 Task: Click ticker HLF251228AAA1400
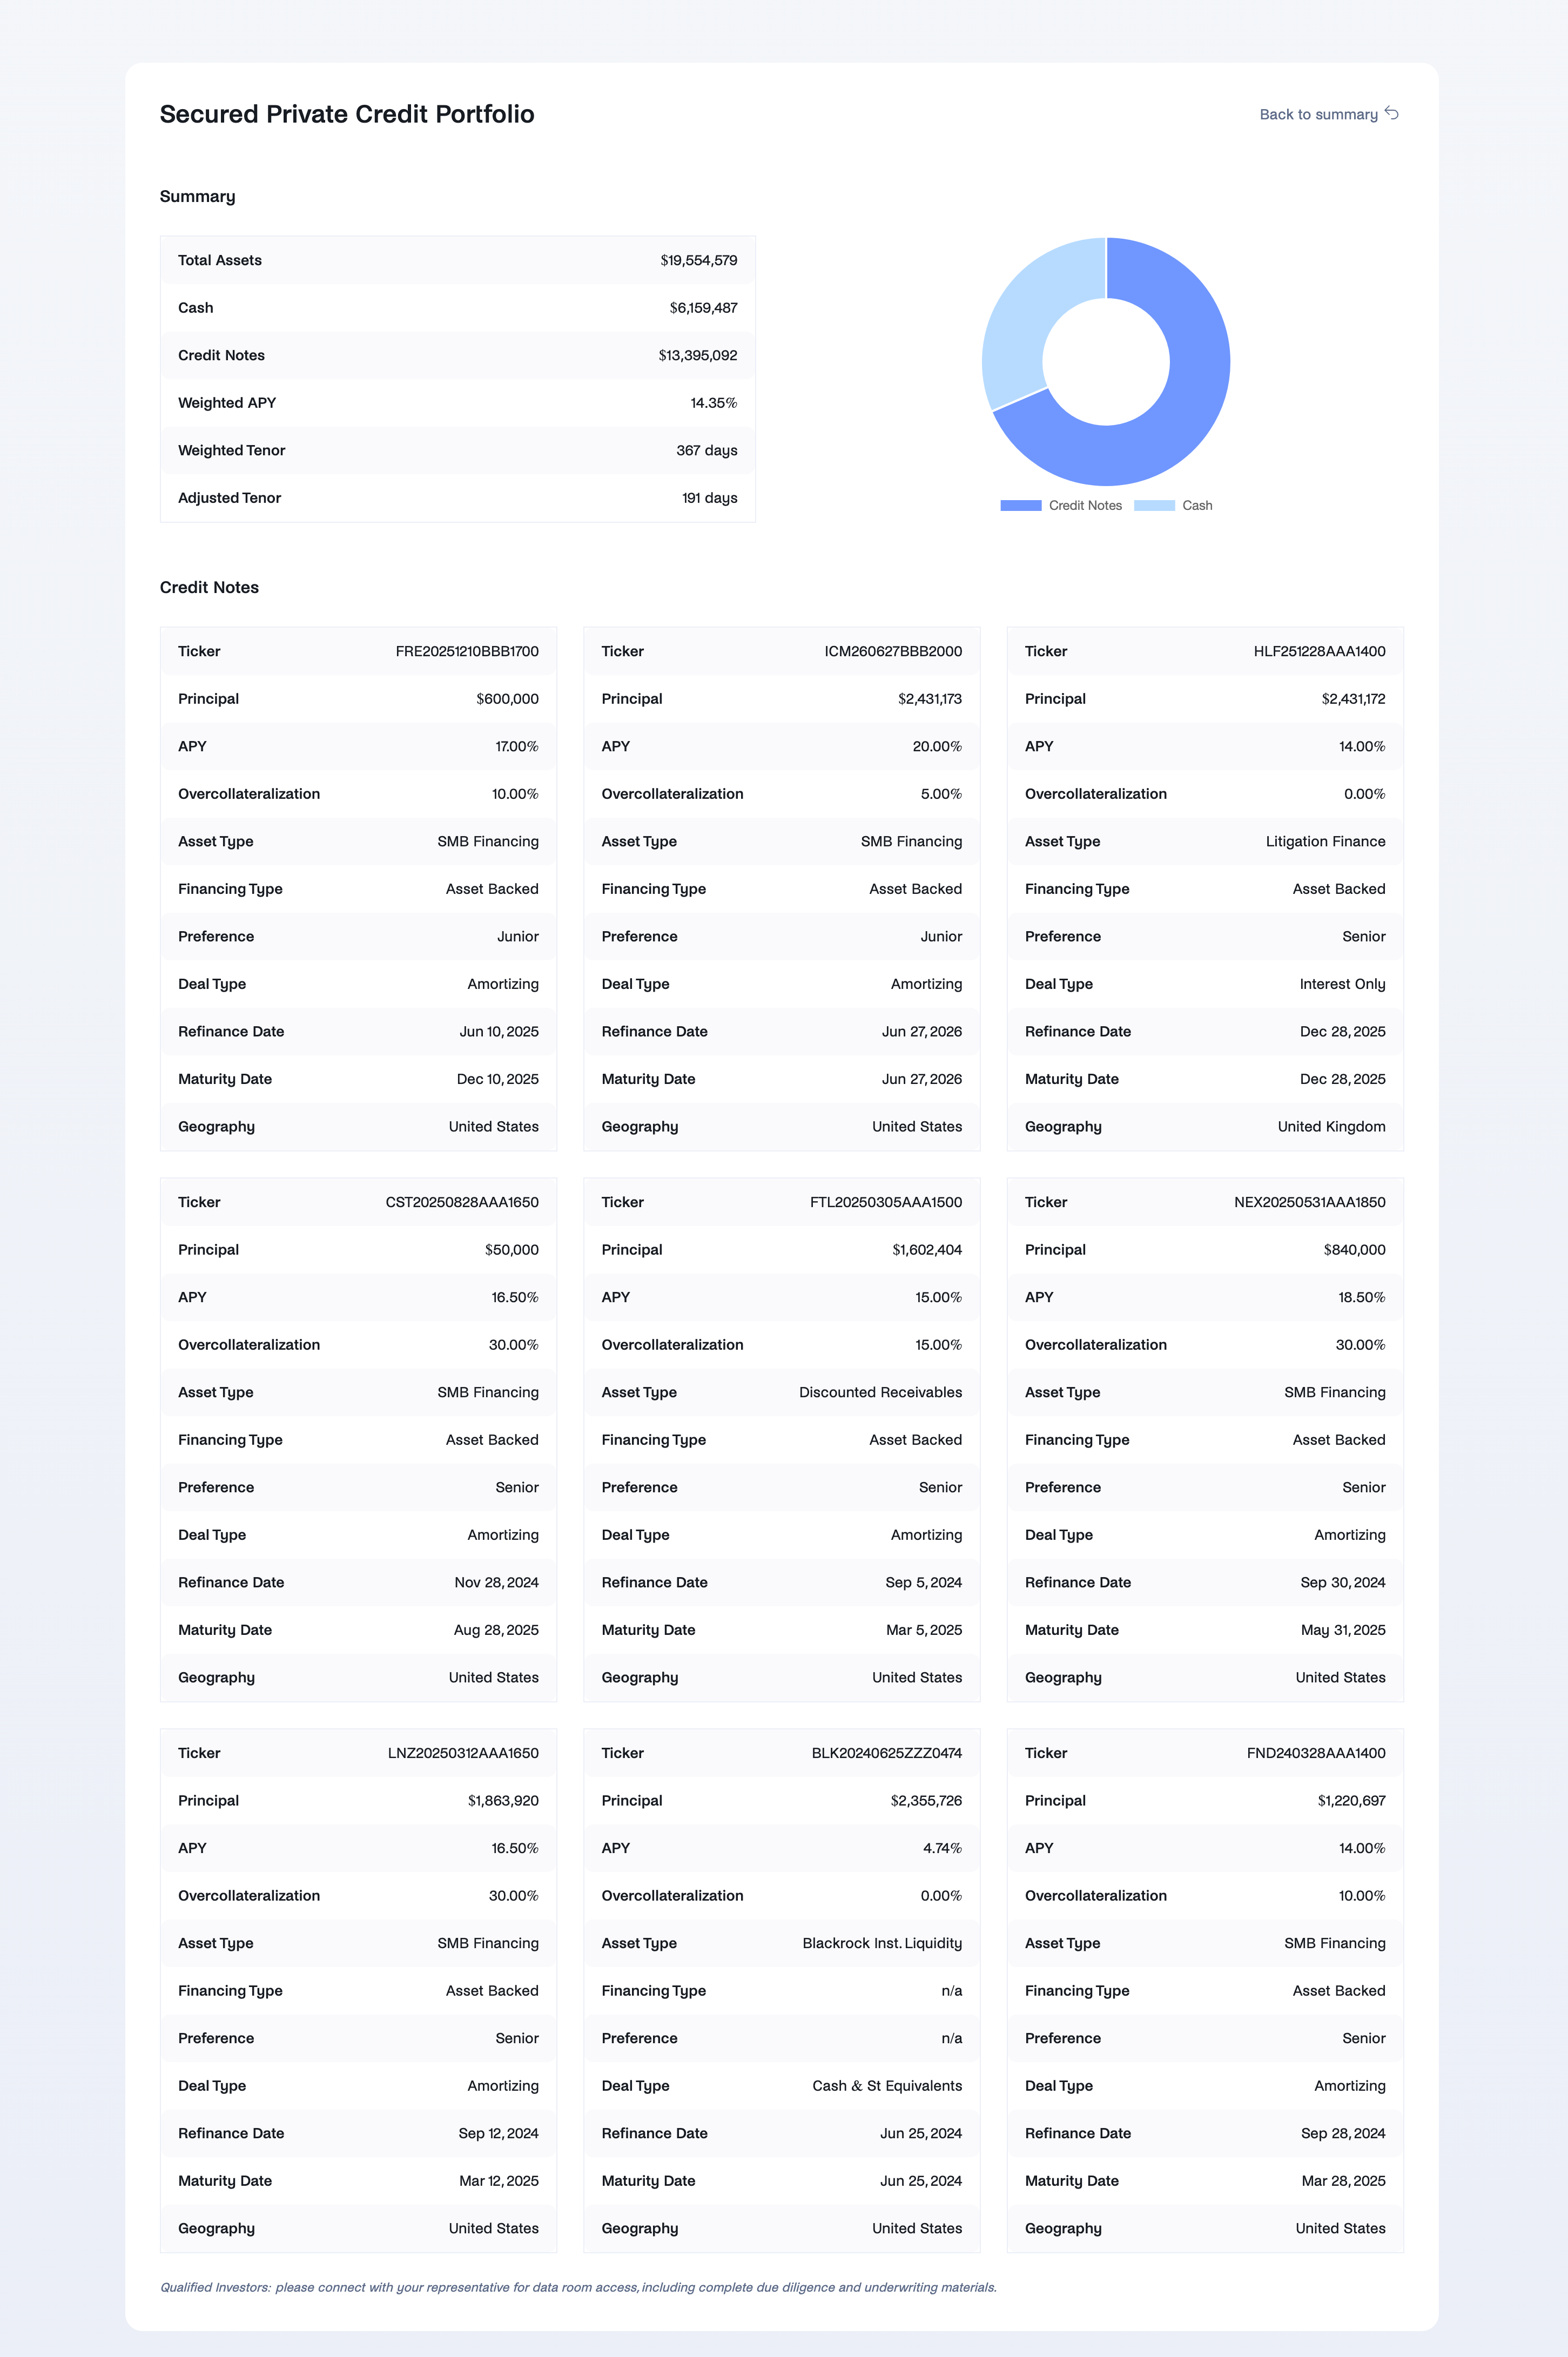(x=1319, y=652)
